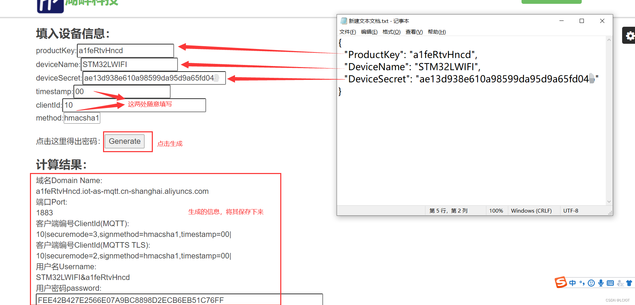The image size is (635, 305).
Task: Open the 查看(V) menu in Notepad
Action: pos(414,32)
